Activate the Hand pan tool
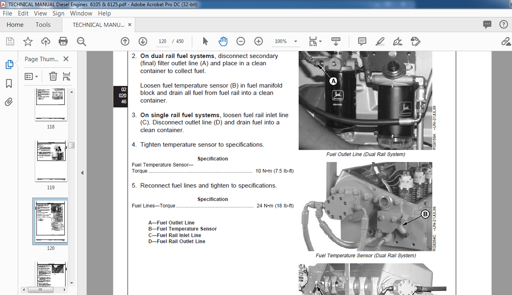Screen dimensions: 512x295 point(223,41)
